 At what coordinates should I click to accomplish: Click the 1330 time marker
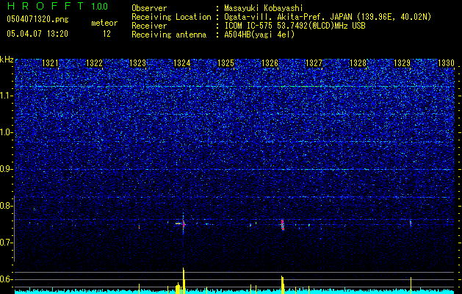[x=446, y=63]
